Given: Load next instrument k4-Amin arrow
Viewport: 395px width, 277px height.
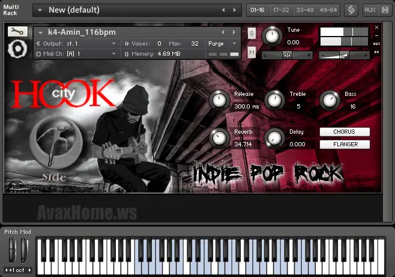Looking at the screenshot, I should pos(234,32).
